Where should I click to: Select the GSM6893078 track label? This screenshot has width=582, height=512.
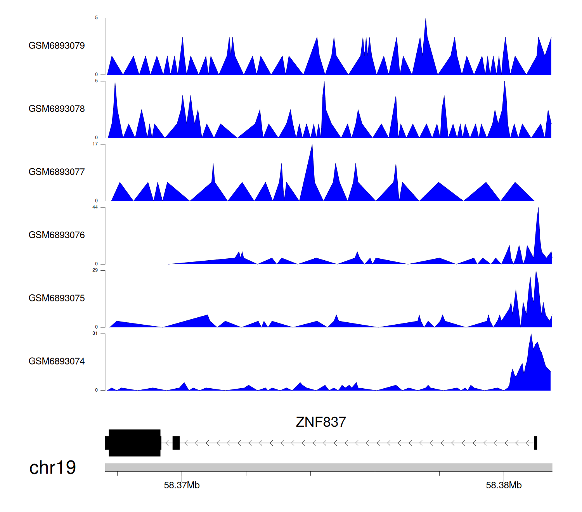coord(57,109)
